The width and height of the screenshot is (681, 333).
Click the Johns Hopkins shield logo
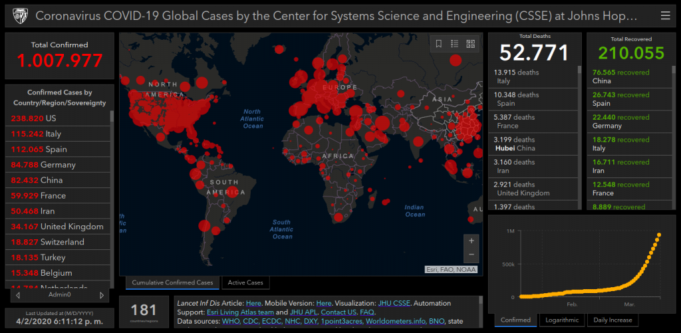coord(18,15)
